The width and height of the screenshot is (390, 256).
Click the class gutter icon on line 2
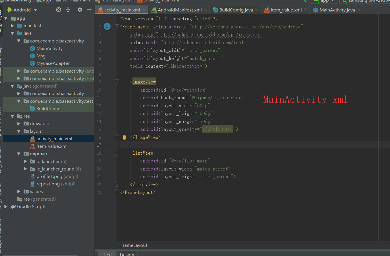click(x=107, y=27)
